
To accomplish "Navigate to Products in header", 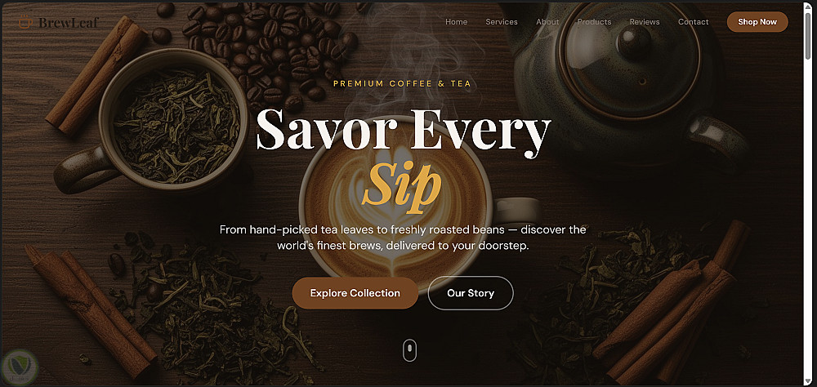I will pyautogui.click(x=595, y=22).
